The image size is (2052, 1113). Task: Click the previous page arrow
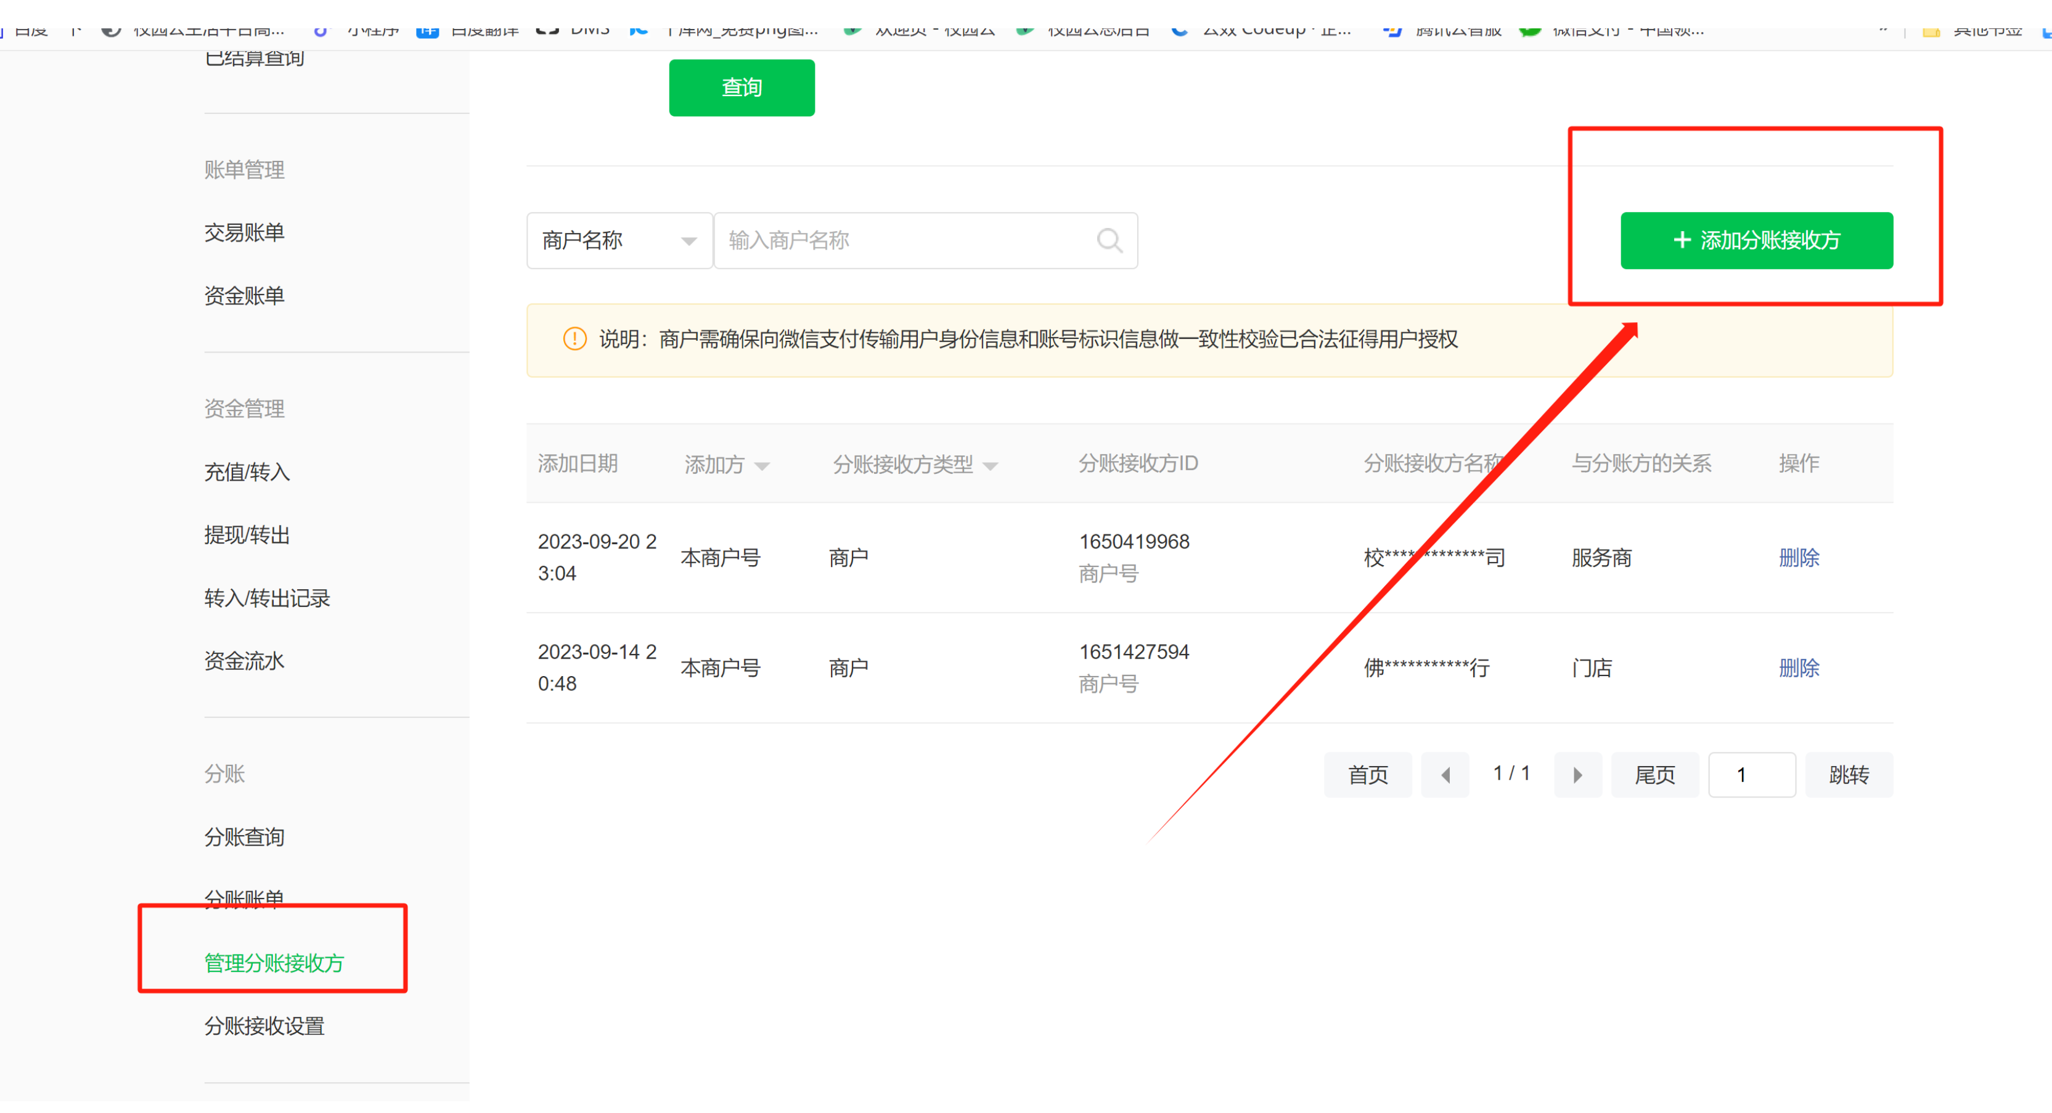coord(1445,775)
